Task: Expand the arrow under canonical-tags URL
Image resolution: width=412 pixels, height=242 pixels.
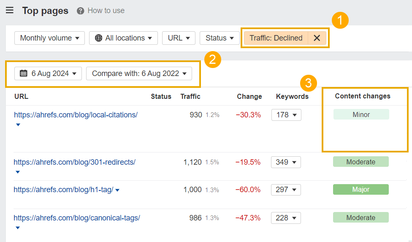Action: [x=18, y=228]
